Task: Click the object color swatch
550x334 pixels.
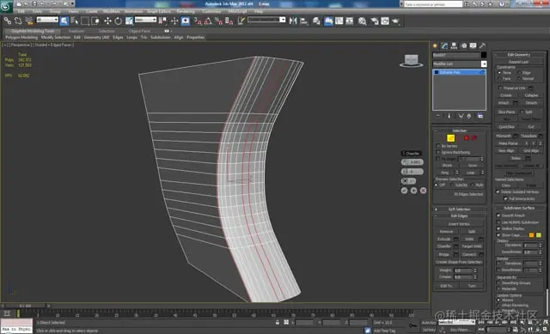Action: [484, 55]
